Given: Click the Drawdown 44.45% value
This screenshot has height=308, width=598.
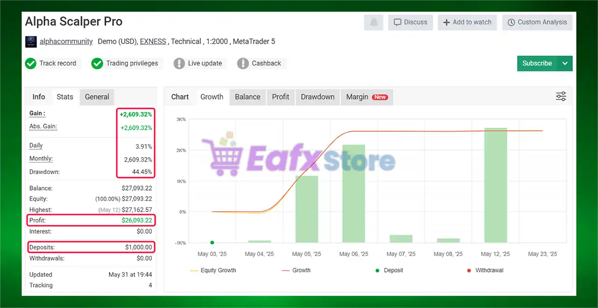Looking at the screenshot, I should pyautogui.click(x=142, y=172).
